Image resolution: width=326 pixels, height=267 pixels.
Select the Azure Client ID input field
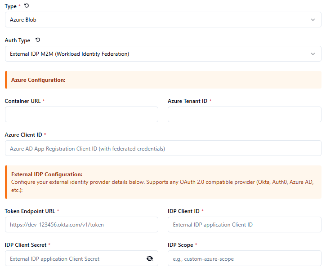coord(163,148)
